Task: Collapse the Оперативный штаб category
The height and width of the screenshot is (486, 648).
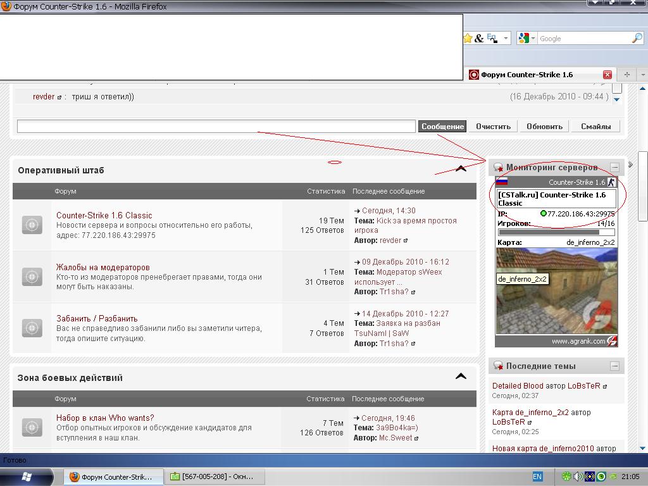Action: click(461, 168)
